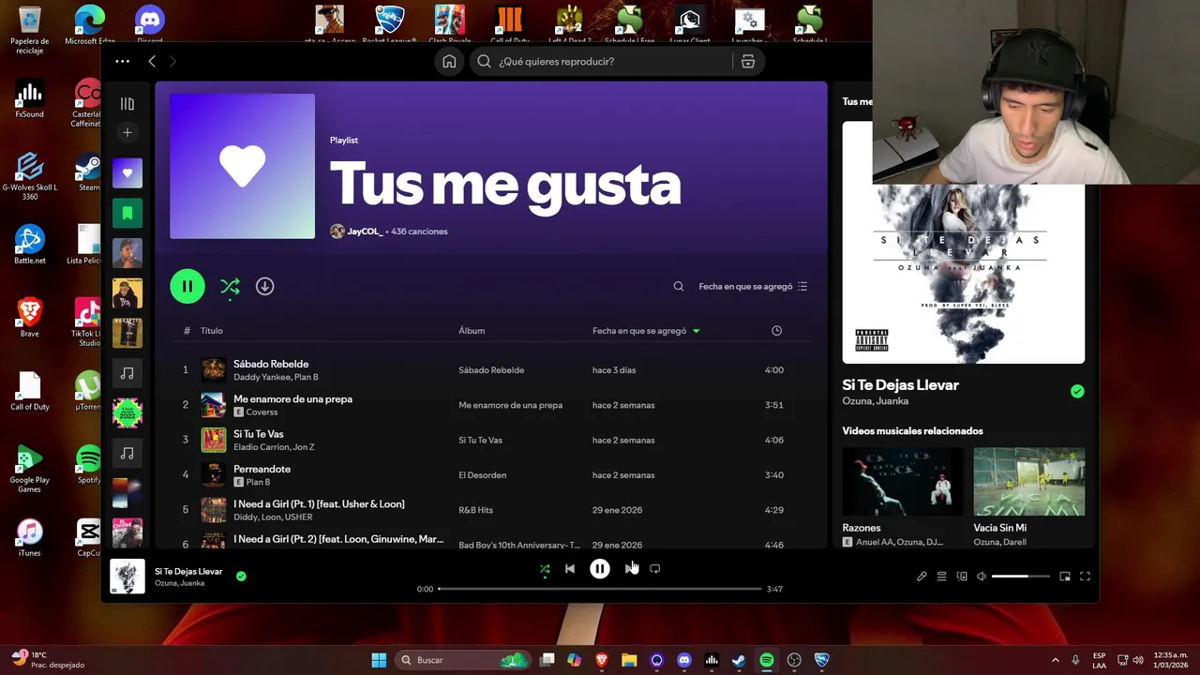The image size is (1200, 675).
Task: Open album link 'R&B Hits'
Action: pyautogui.click(x=475, y=510)
